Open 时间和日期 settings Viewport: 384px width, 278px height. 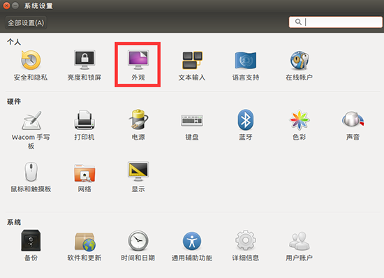[138, 246]
